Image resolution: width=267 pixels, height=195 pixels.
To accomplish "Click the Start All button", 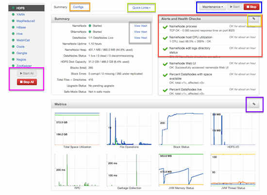I will 27,74.
